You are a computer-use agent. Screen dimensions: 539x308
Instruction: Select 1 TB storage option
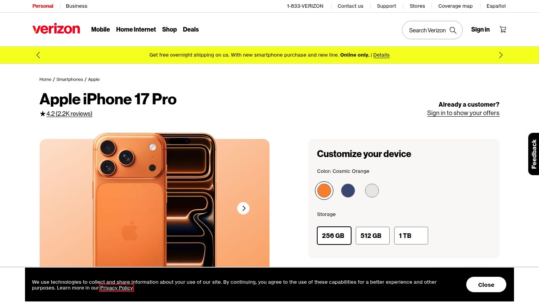click(411, 236)
